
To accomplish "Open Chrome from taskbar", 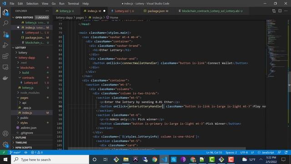I will 155,159.
